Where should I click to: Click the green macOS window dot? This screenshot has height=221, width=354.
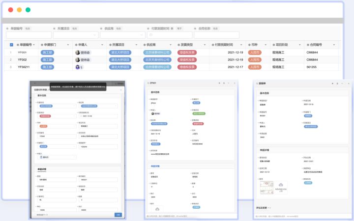28,10
